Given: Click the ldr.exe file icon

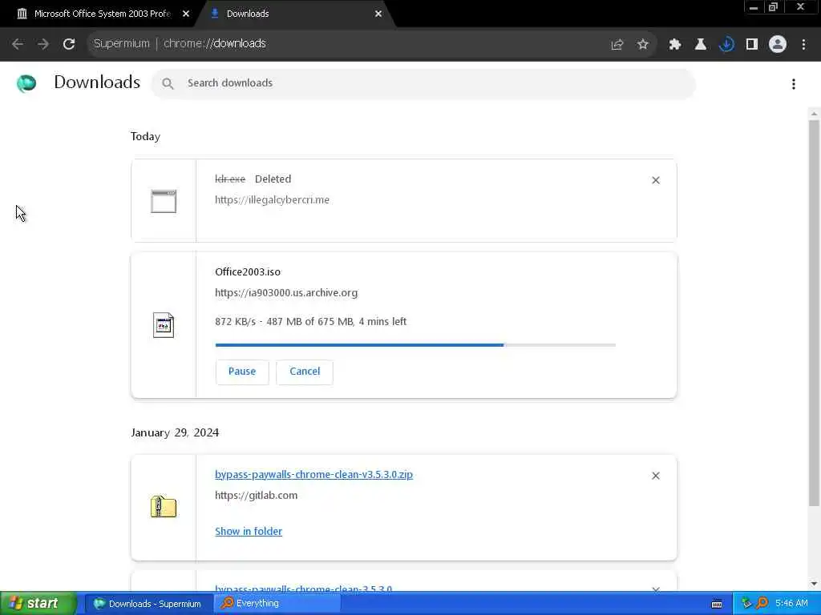Looking at the screenshot, I should 164,201.
